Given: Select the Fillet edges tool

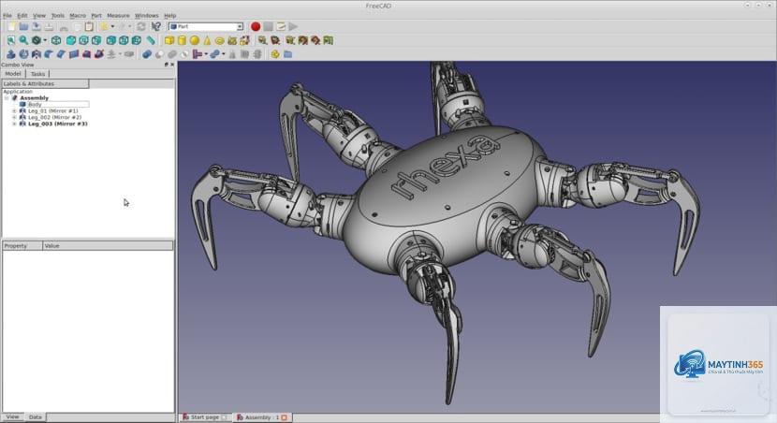Looking at the screenshot, I should point(48,54).
